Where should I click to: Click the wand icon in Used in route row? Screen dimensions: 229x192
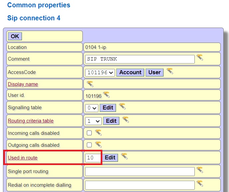click(x=124, y=156)
